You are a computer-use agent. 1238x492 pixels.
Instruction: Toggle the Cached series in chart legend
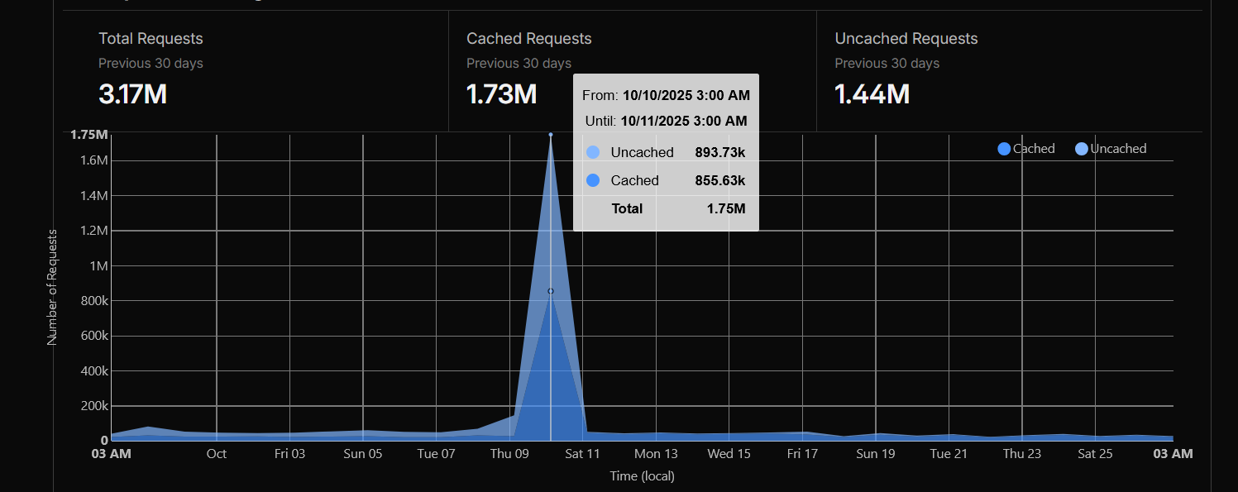[x=1026, y=149]
